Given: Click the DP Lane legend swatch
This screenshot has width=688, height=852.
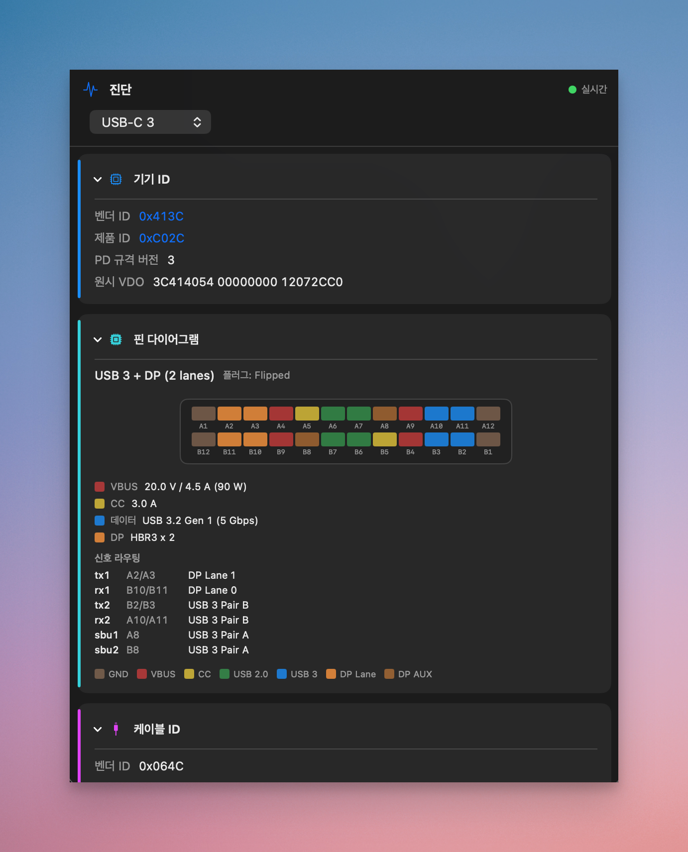Looking at the screenshot, I should 331,674.
